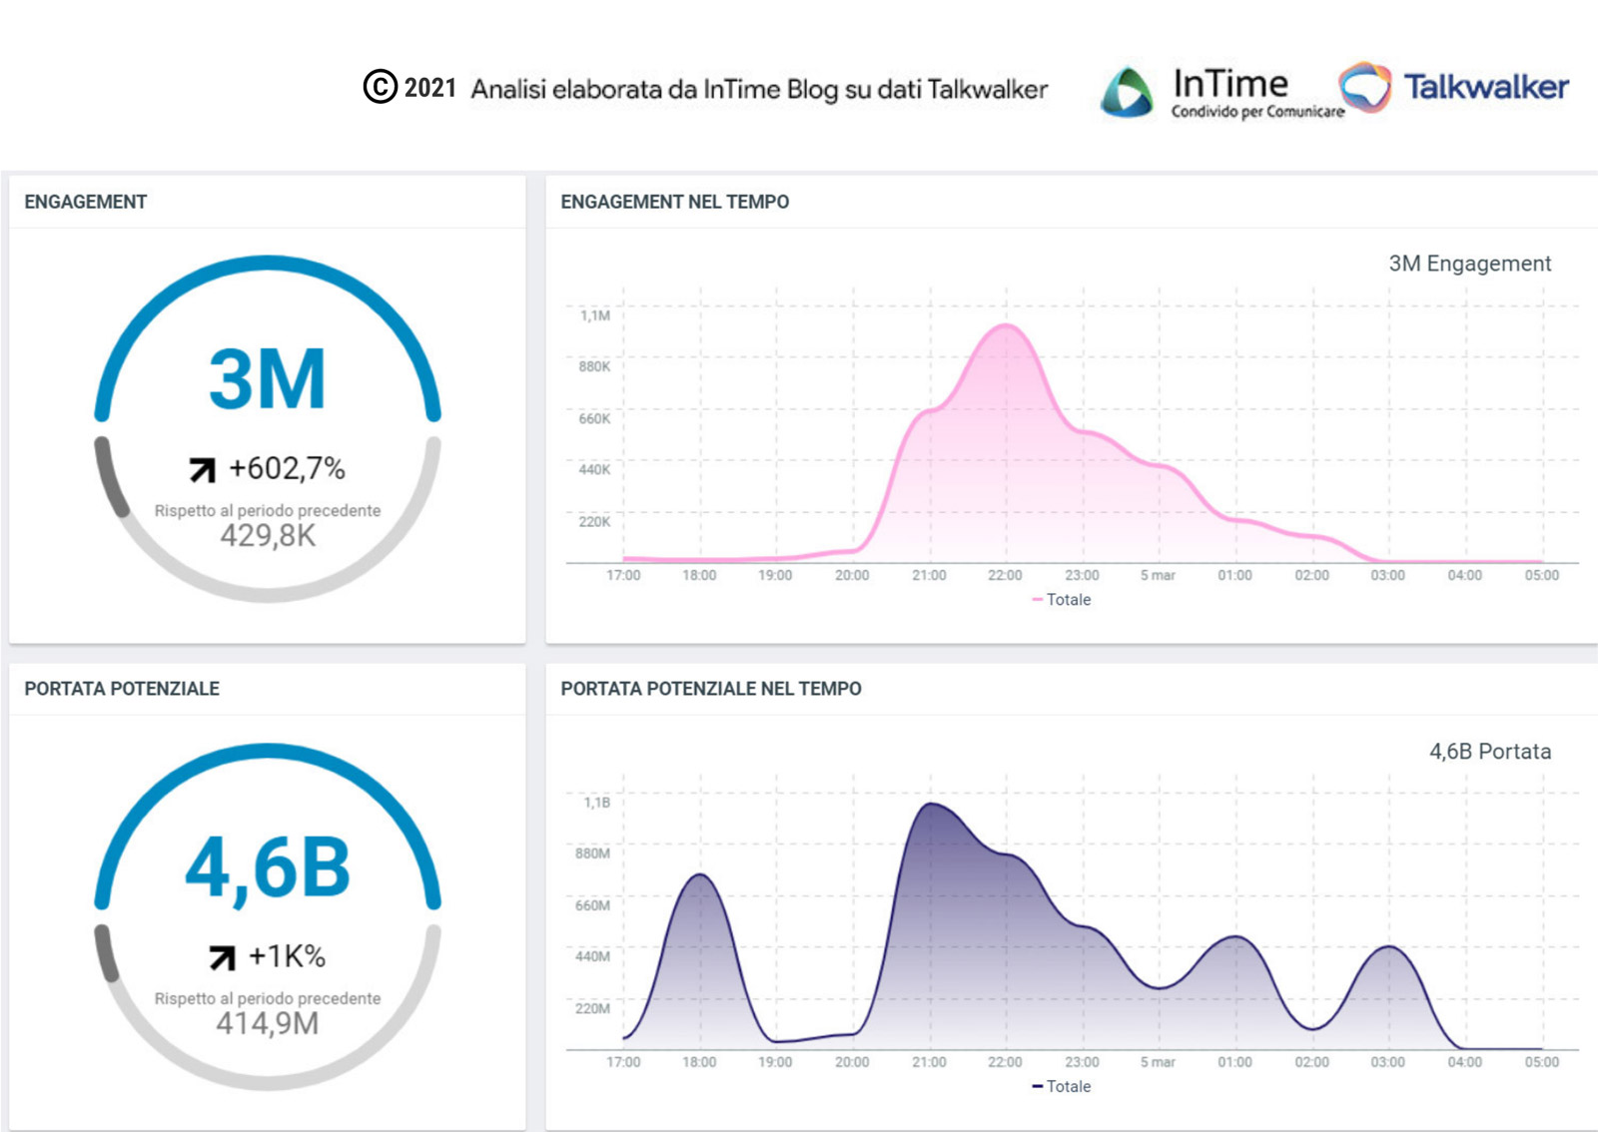Click the +602,7% change value
The image size is (1598, 1132).
click(287, 468)
